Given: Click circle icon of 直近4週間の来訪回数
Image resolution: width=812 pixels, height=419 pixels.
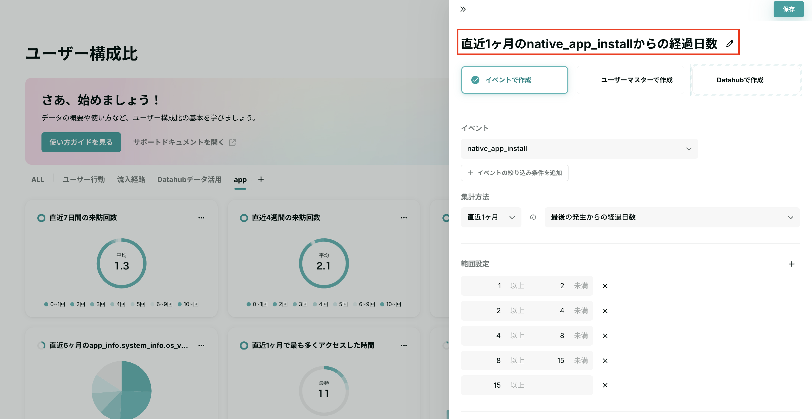Looking at the screenshot, I should [244, 218].
